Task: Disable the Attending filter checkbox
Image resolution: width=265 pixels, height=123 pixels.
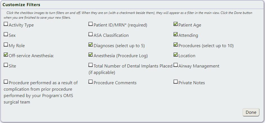Action: [175, 34]
